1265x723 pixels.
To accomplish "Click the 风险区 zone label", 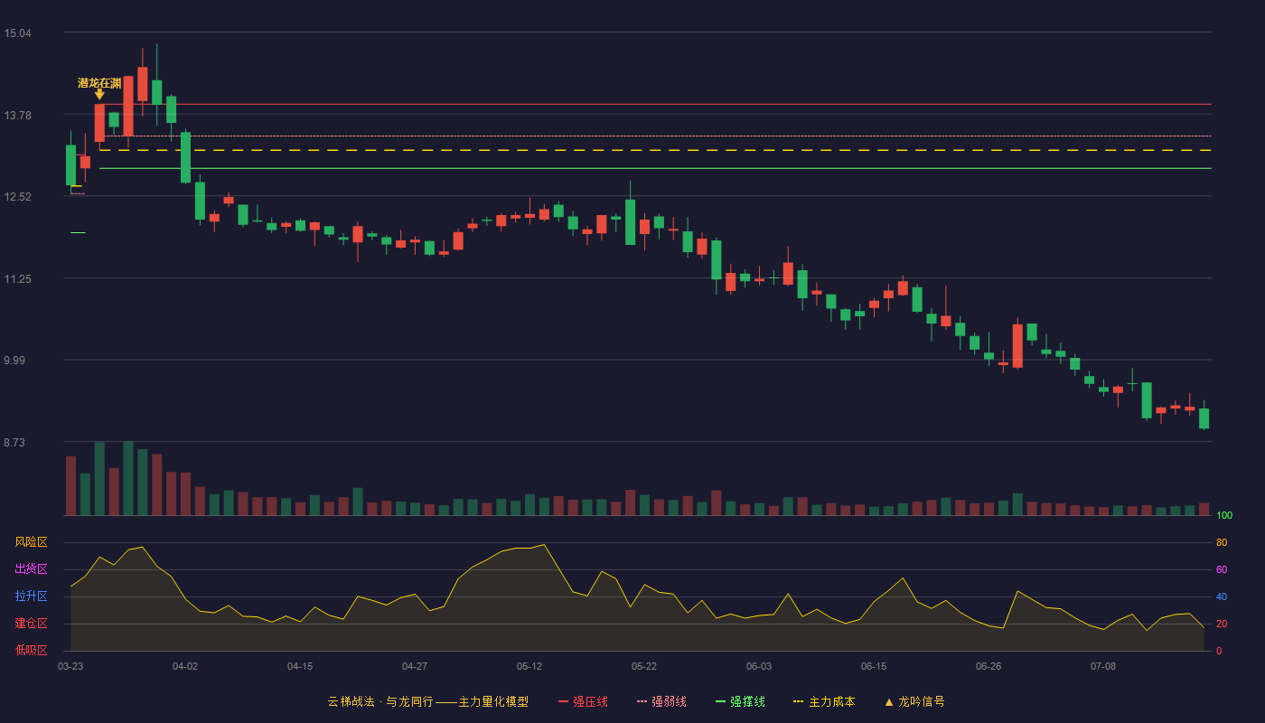I will tap(31, 542).
